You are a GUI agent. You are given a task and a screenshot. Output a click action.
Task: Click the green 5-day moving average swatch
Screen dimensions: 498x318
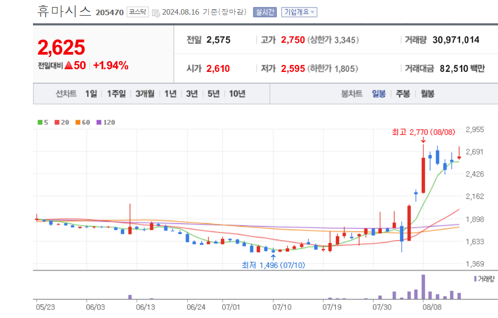[40, 122]
